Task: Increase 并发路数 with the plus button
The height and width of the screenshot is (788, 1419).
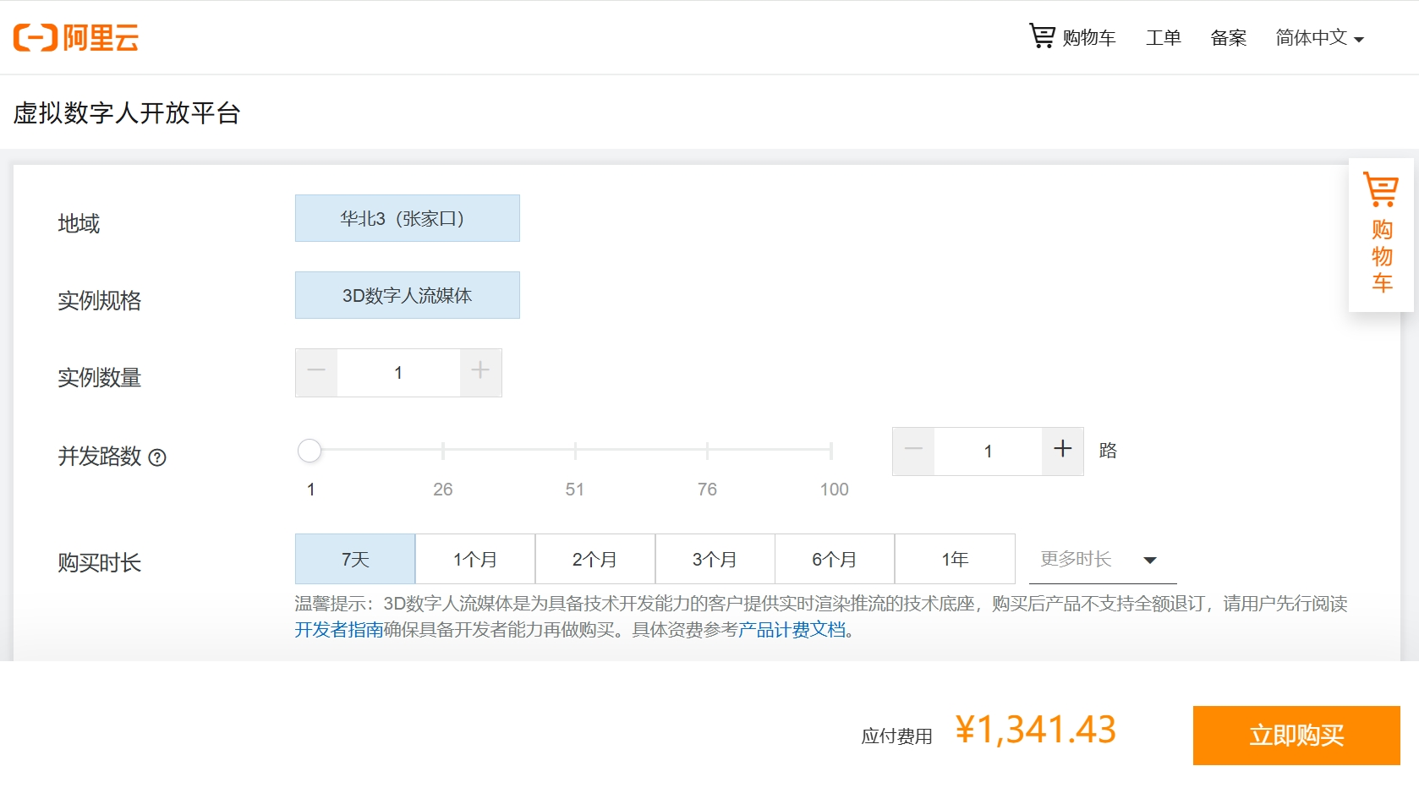Action: tap(1063, 451)
